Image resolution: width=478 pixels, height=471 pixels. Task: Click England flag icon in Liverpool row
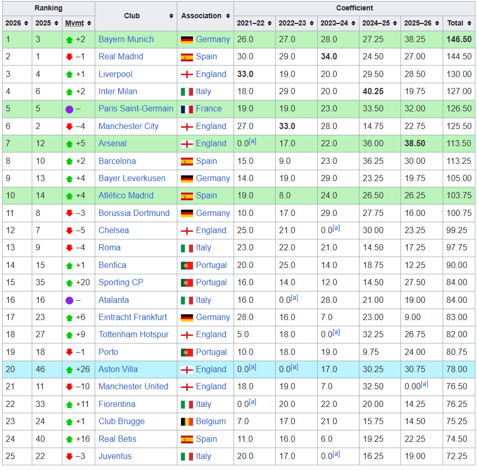click(187, 74)
